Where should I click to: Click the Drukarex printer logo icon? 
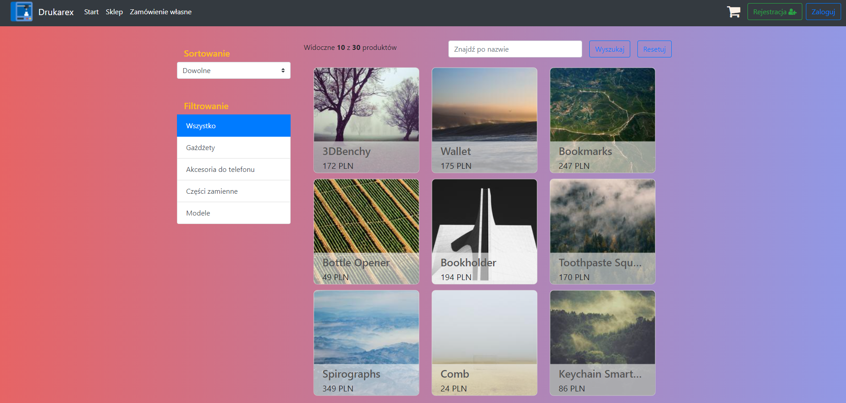(x=22, y=12)
